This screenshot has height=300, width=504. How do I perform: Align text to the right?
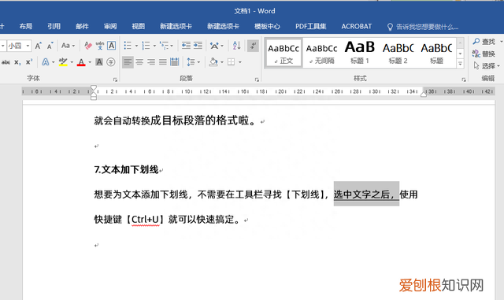[x=151, y=62]
